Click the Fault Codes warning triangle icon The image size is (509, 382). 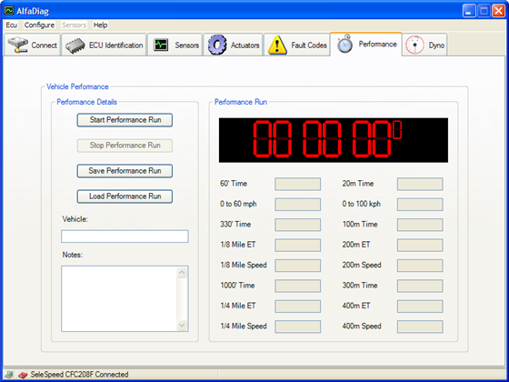(277, 45)
